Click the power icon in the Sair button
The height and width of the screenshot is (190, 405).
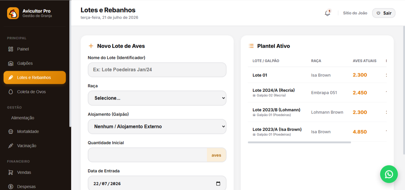click(x=378, y=13)
